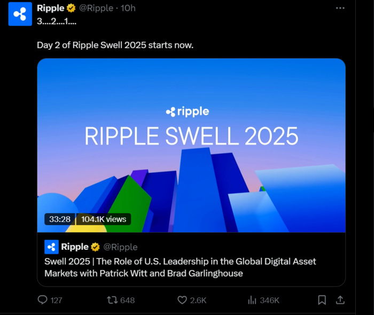Screen dimensions: 374x315
Task: Click the "Day 2 of Ripple Swell" text
Action: pyautogui.click(x=115, y=45)
